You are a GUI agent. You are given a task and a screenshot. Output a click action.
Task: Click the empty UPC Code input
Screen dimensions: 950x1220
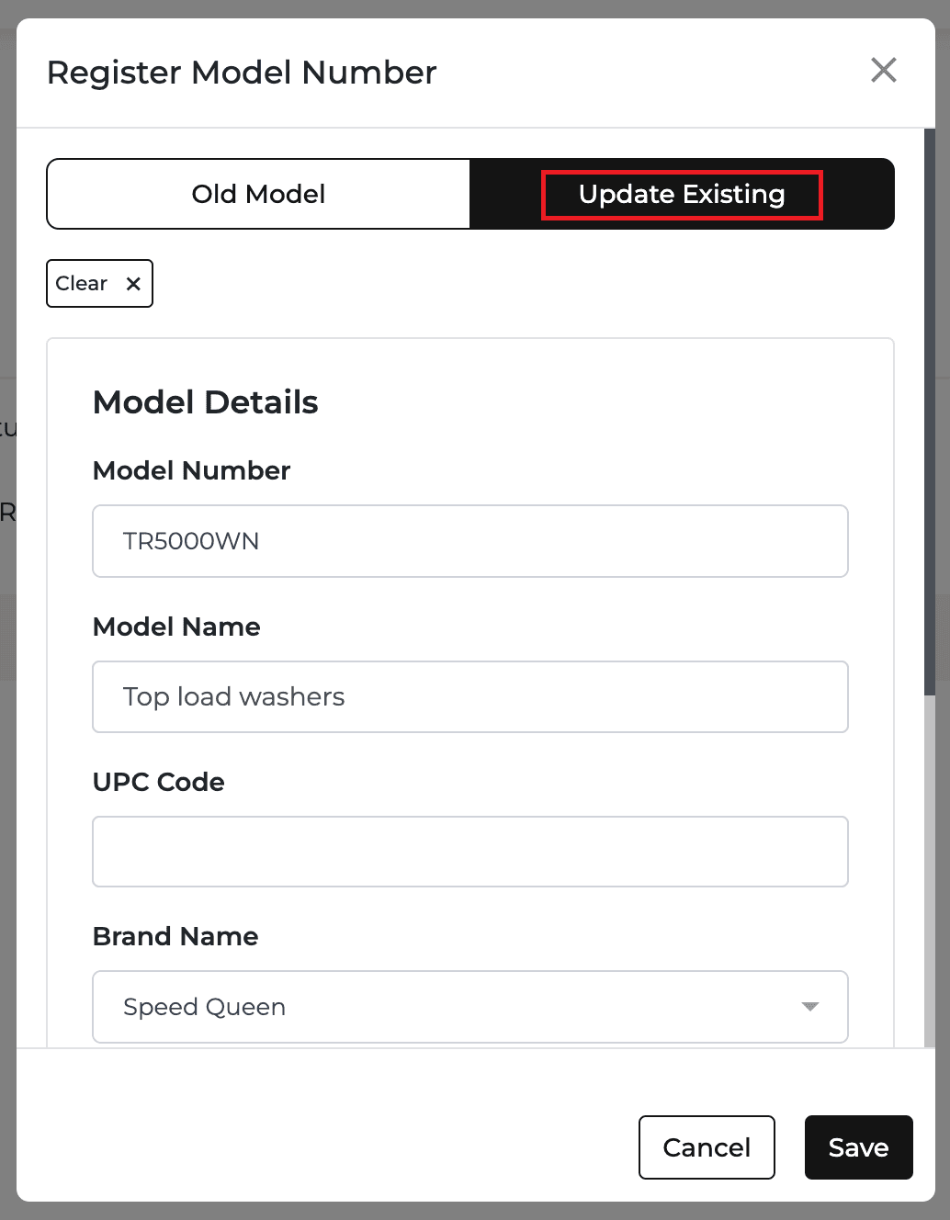470,852
